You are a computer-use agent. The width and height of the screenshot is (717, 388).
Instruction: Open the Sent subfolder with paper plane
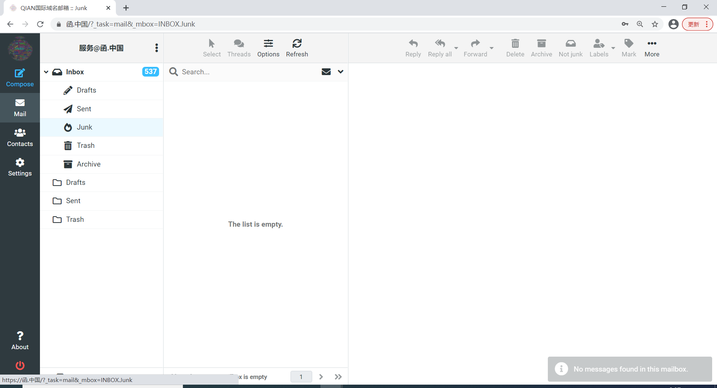point(101,109)
